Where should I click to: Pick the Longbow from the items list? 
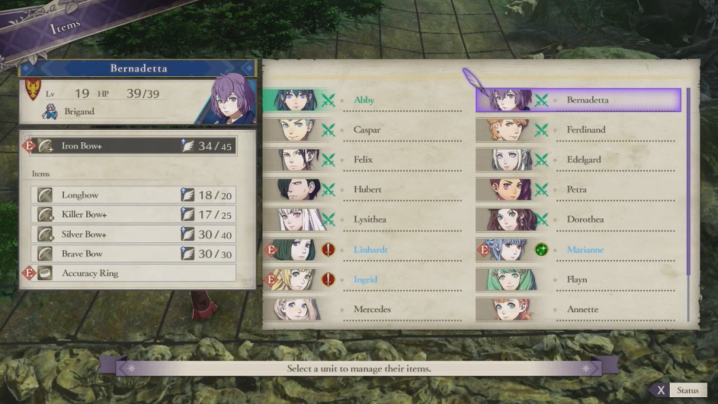click(x=133, y=195)
